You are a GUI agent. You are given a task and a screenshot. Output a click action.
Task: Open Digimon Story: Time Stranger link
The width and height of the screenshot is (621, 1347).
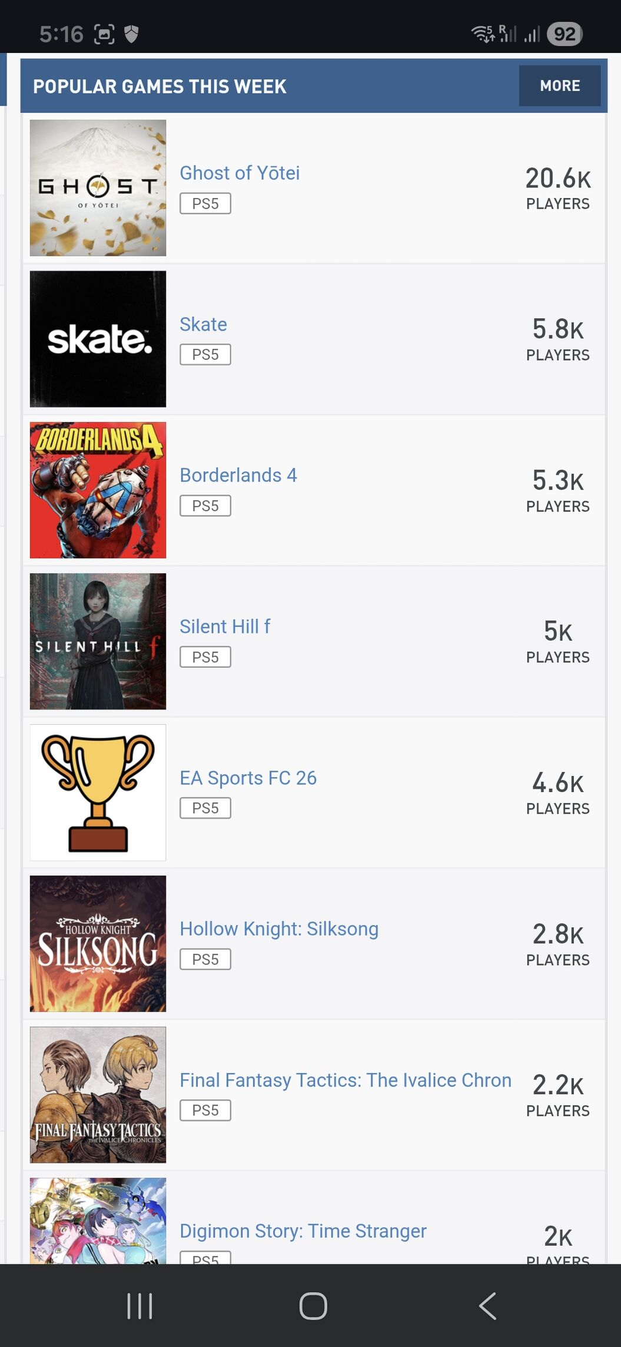[303, 1231]
